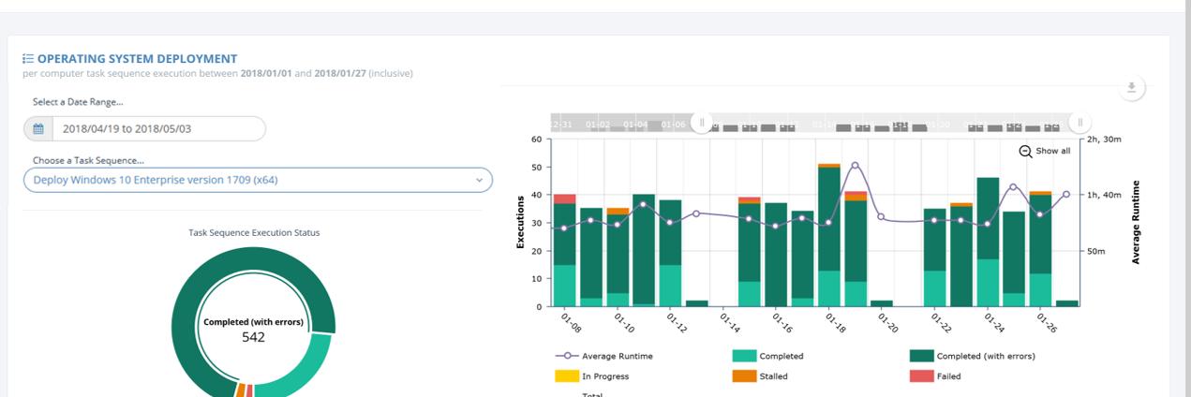Click the chart range scrollbar's selected area
The height and width of the screenshot is (397, 1191).
click(x=890, y=124)
